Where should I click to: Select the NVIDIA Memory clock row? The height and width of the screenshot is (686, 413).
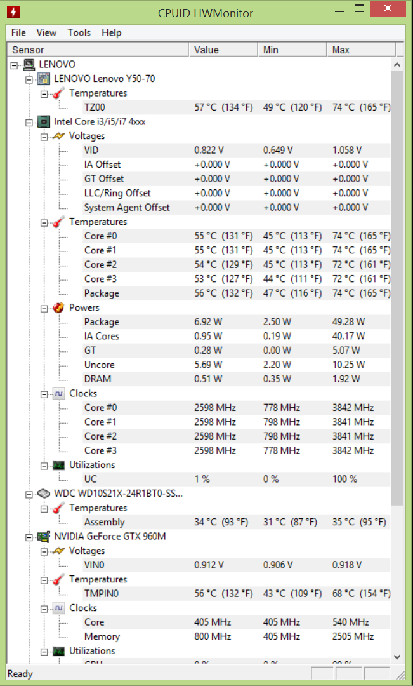point(236,636)
